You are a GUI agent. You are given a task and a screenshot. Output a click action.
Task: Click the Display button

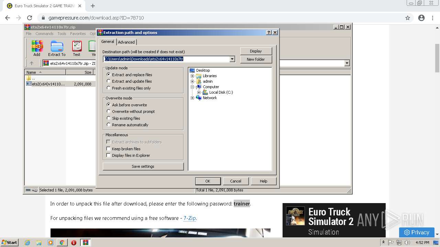[256, 51]
